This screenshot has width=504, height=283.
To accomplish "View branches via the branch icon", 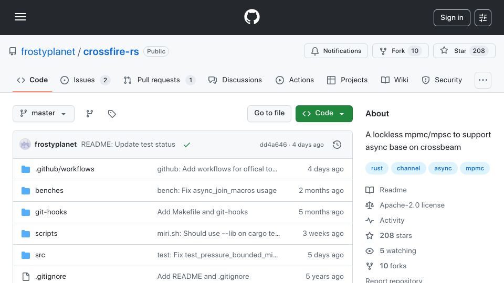I will tap(90, 114).
